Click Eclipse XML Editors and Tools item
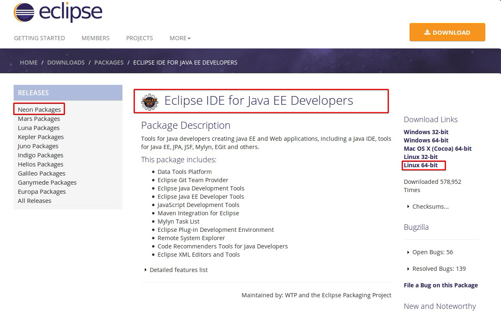 [199, 255]
